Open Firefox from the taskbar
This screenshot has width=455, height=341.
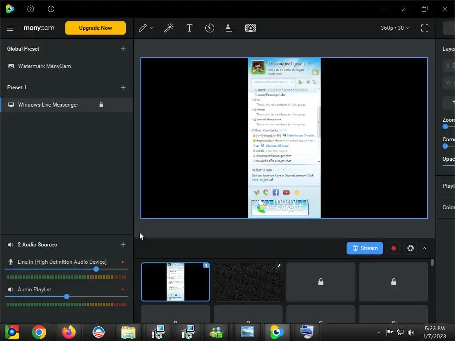(69, 332)
